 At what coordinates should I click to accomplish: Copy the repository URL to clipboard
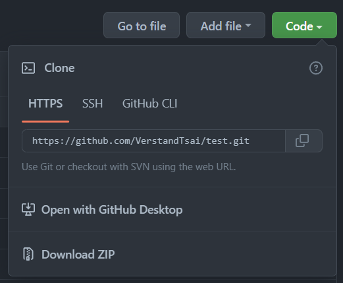[303, 141]
